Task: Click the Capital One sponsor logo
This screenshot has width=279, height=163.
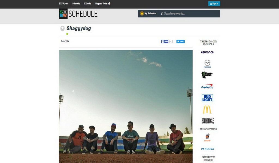Action: click(207, 87)
